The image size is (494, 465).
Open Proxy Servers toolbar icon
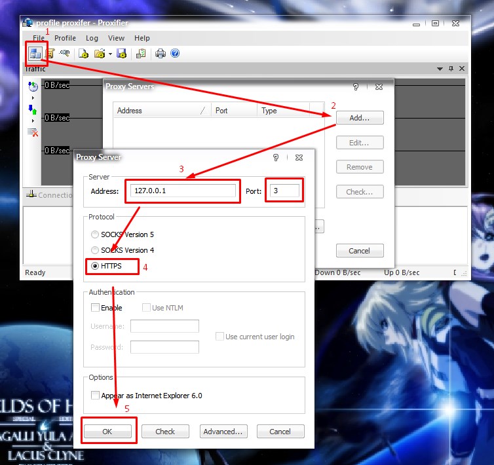coord(35,54)
